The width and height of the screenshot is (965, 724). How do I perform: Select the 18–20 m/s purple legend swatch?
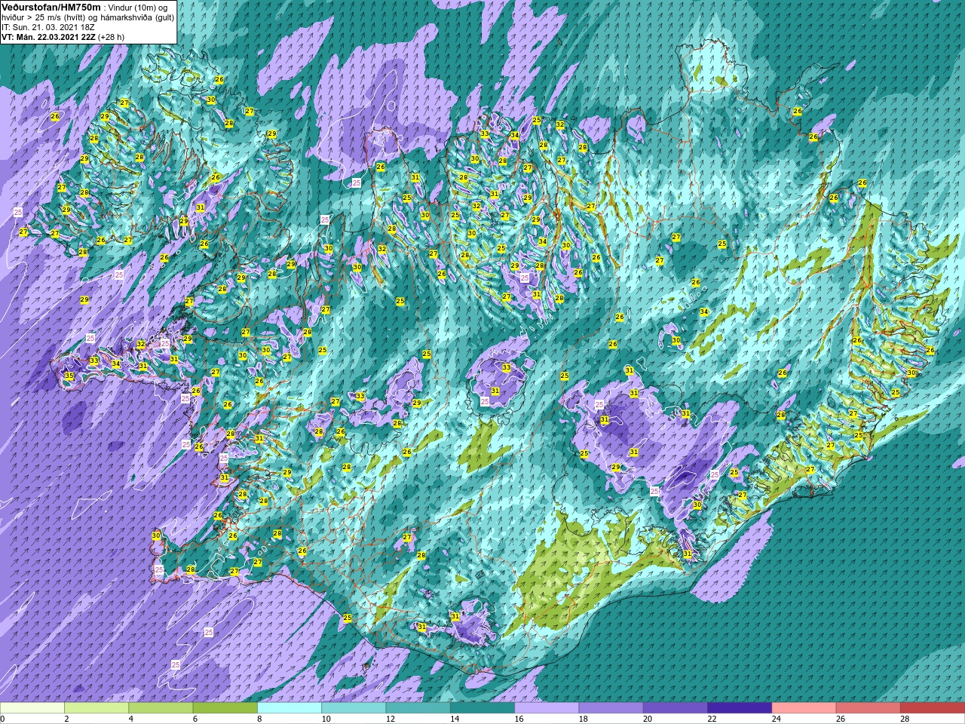tap(611, 708)
